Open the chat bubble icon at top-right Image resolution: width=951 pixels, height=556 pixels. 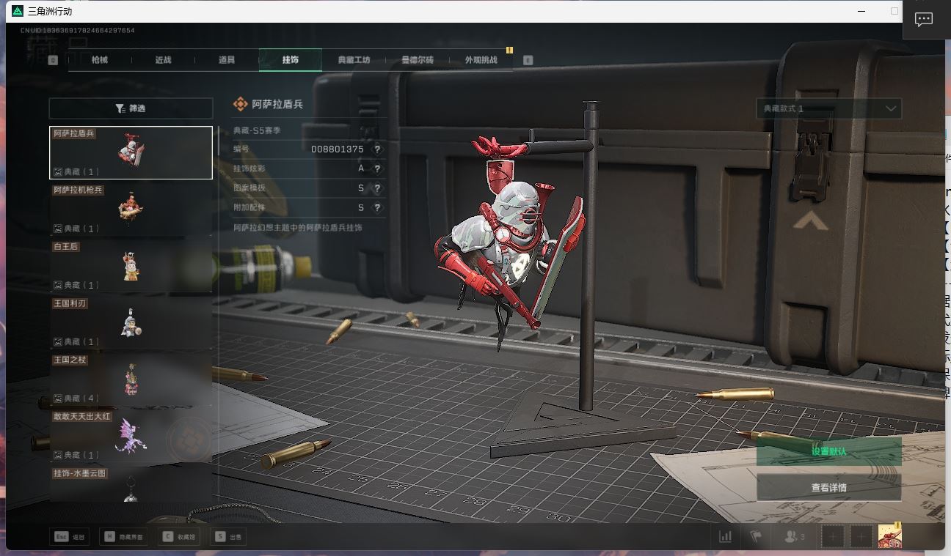pos(923,20)
